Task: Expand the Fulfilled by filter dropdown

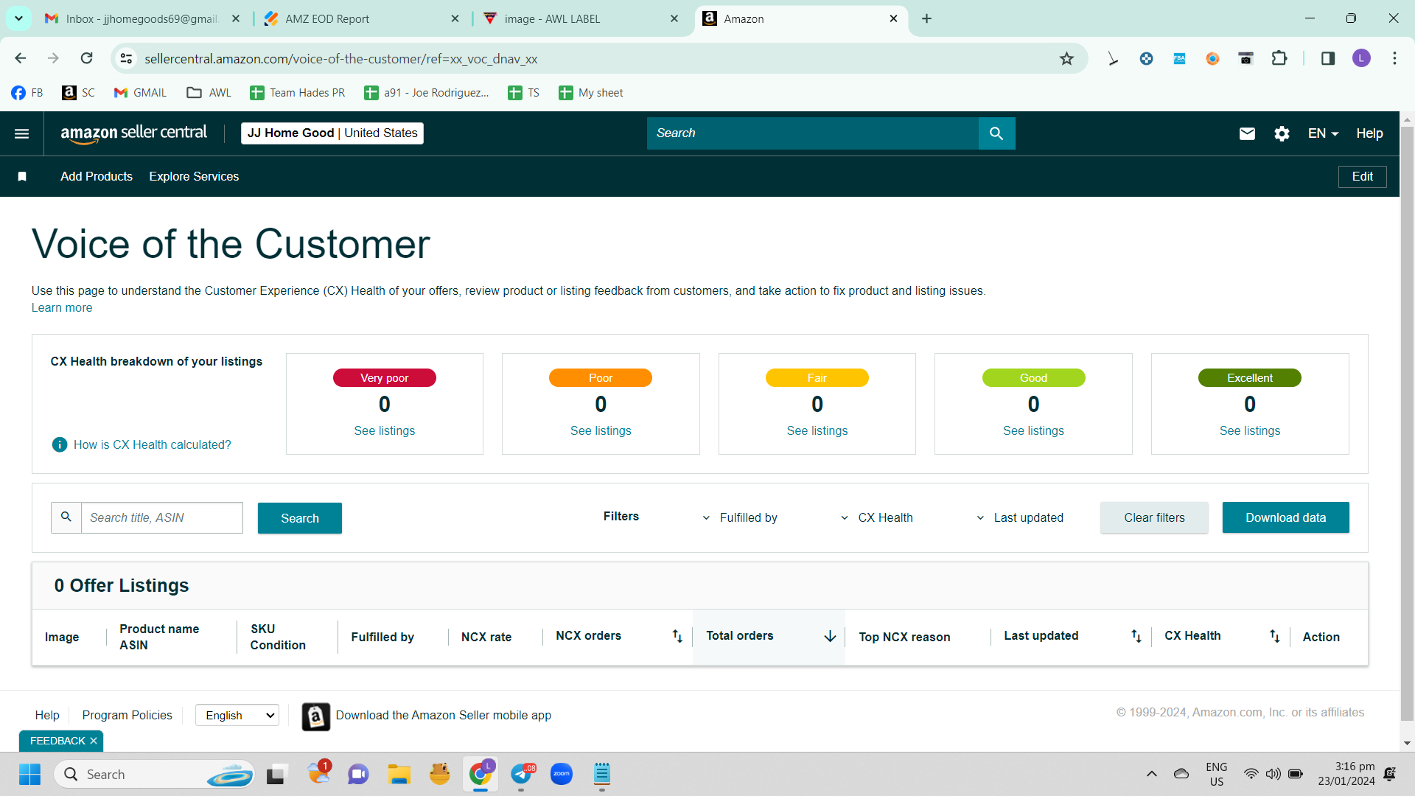Action: 740,518
